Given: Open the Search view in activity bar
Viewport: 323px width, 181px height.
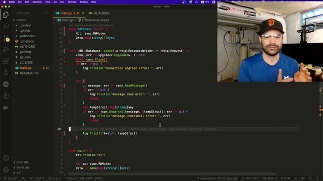Looking at the screenshot, I should pos(6,26).
